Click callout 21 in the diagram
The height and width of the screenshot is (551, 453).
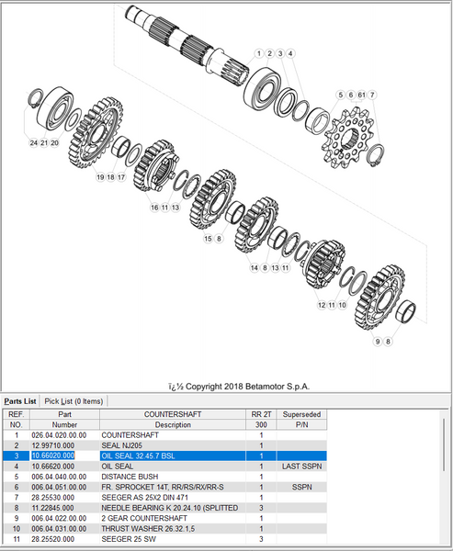(44, 142)
